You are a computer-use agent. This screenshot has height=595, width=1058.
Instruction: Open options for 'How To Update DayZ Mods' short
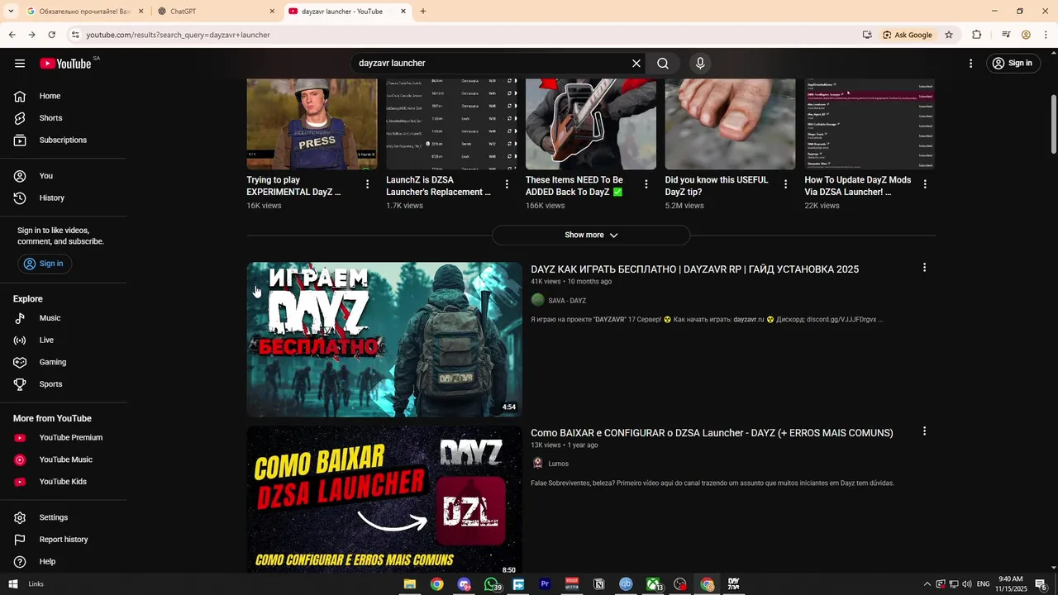pos(925,184)
